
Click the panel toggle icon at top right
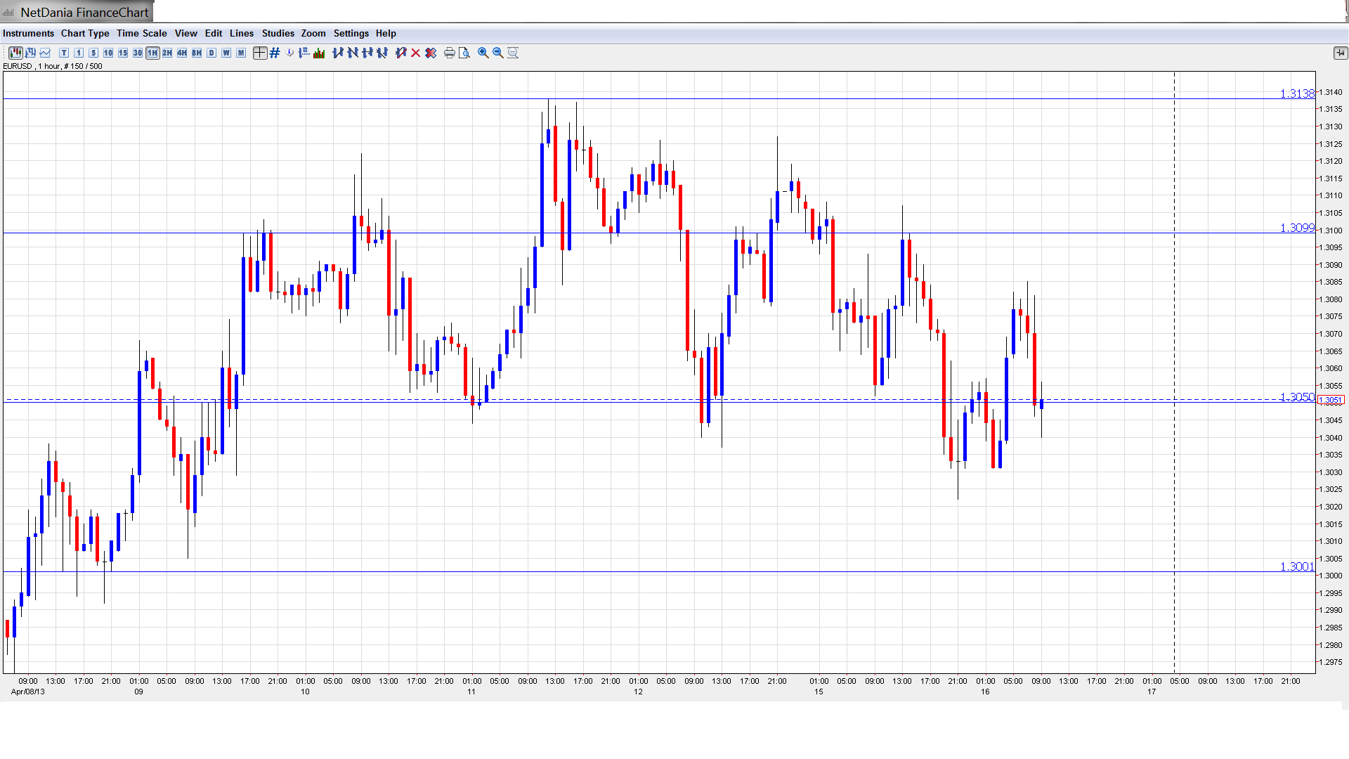pyautogui.click(x=1340, y=53)
